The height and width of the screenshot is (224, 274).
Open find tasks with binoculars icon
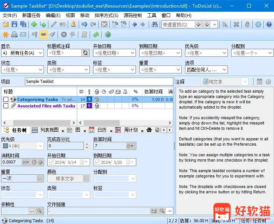[154, 24]
